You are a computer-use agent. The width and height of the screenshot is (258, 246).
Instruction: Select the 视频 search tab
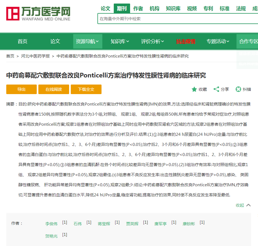[192, 8]
